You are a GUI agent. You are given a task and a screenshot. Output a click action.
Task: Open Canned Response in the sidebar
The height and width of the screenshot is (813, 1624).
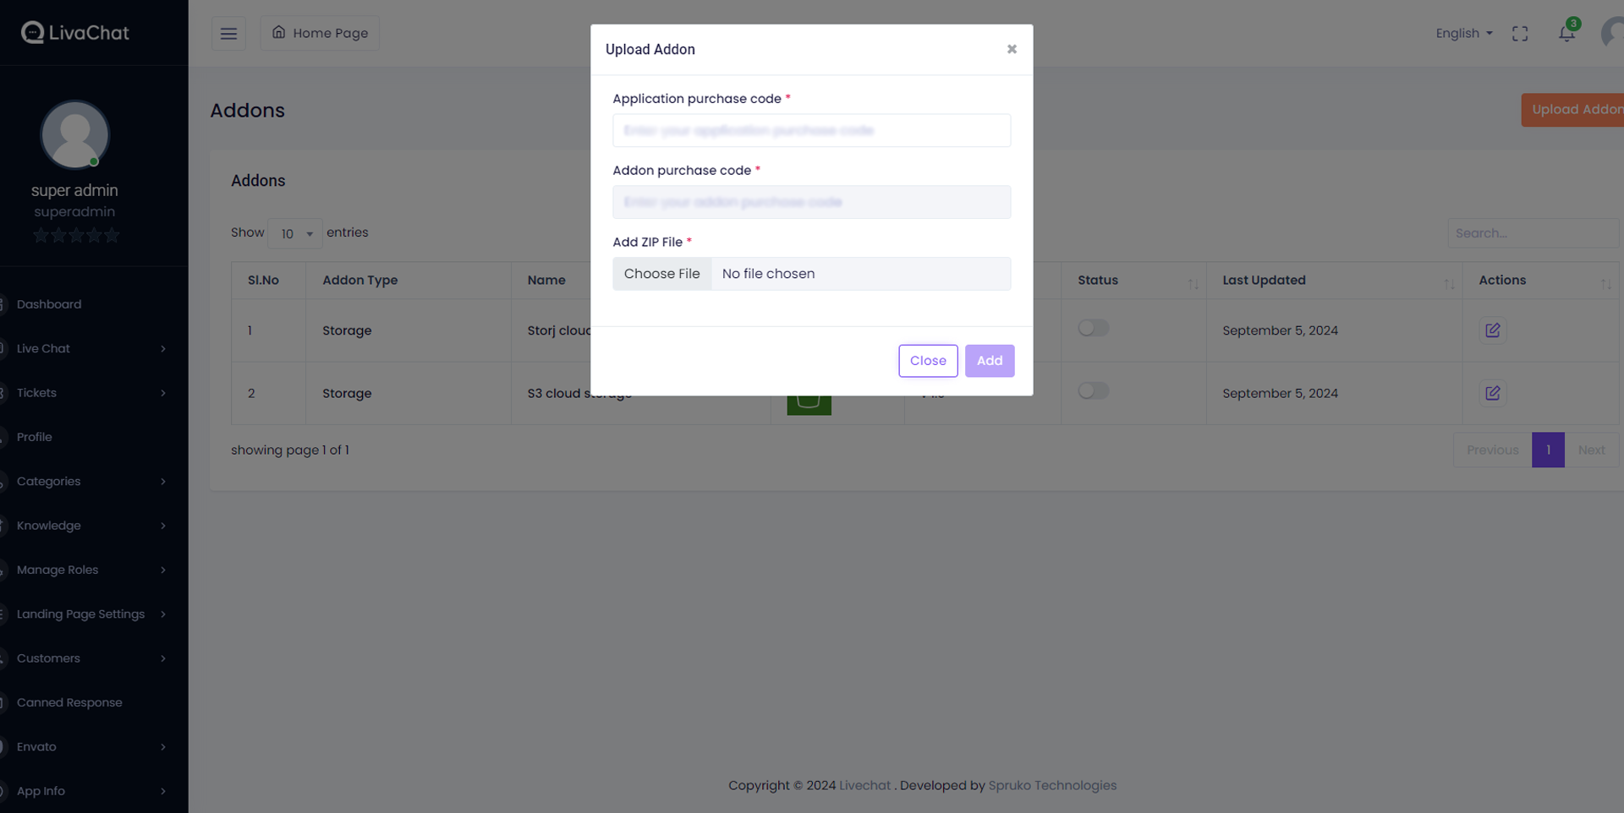point(69,702)
